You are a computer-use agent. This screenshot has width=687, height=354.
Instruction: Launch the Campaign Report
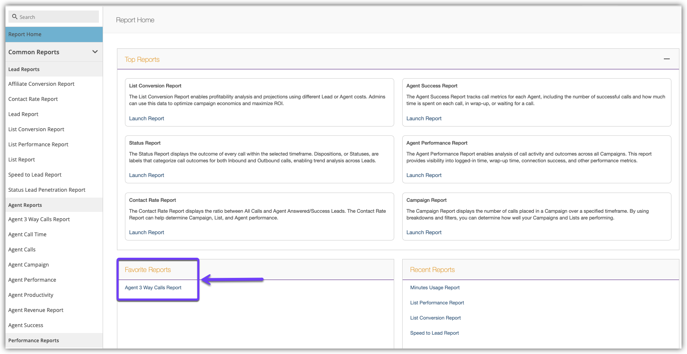[424, 232]
